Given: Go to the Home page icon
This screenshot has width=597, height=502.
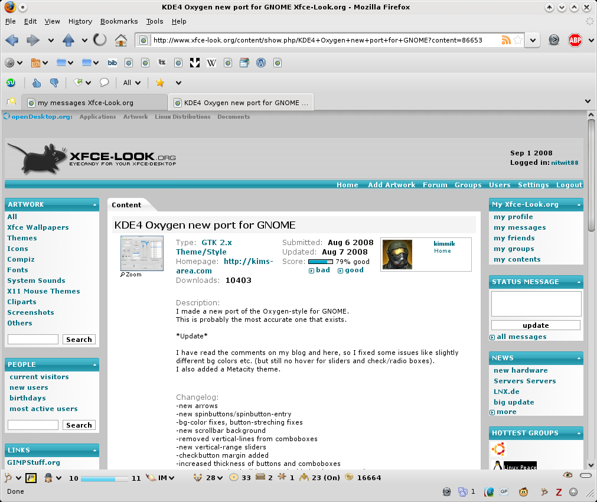Looking at the screenshot, I should (x=121, y=40).
